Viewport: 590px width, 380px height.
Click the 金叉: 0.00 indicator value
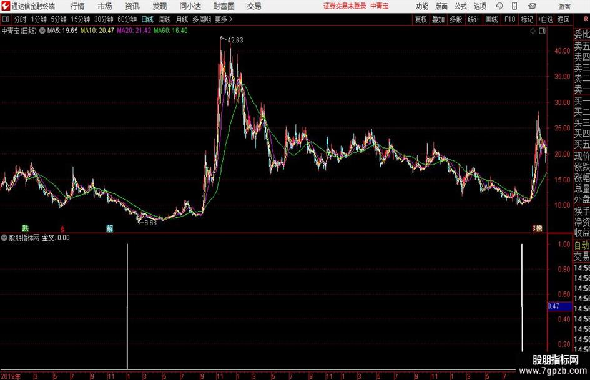tap(56, 238)
